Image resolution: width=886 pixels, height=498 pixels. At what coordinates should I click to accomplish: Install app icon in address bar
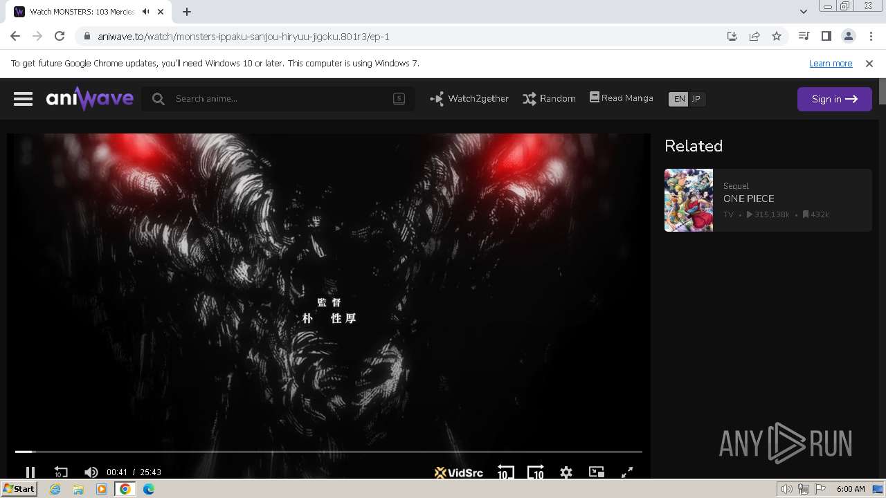tap(732, 36)
